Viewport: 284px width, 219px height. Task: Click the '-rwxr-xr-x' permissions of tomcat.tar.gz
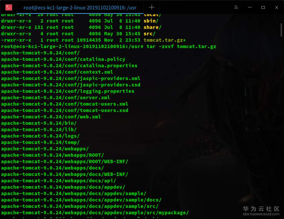click(16, 40)
